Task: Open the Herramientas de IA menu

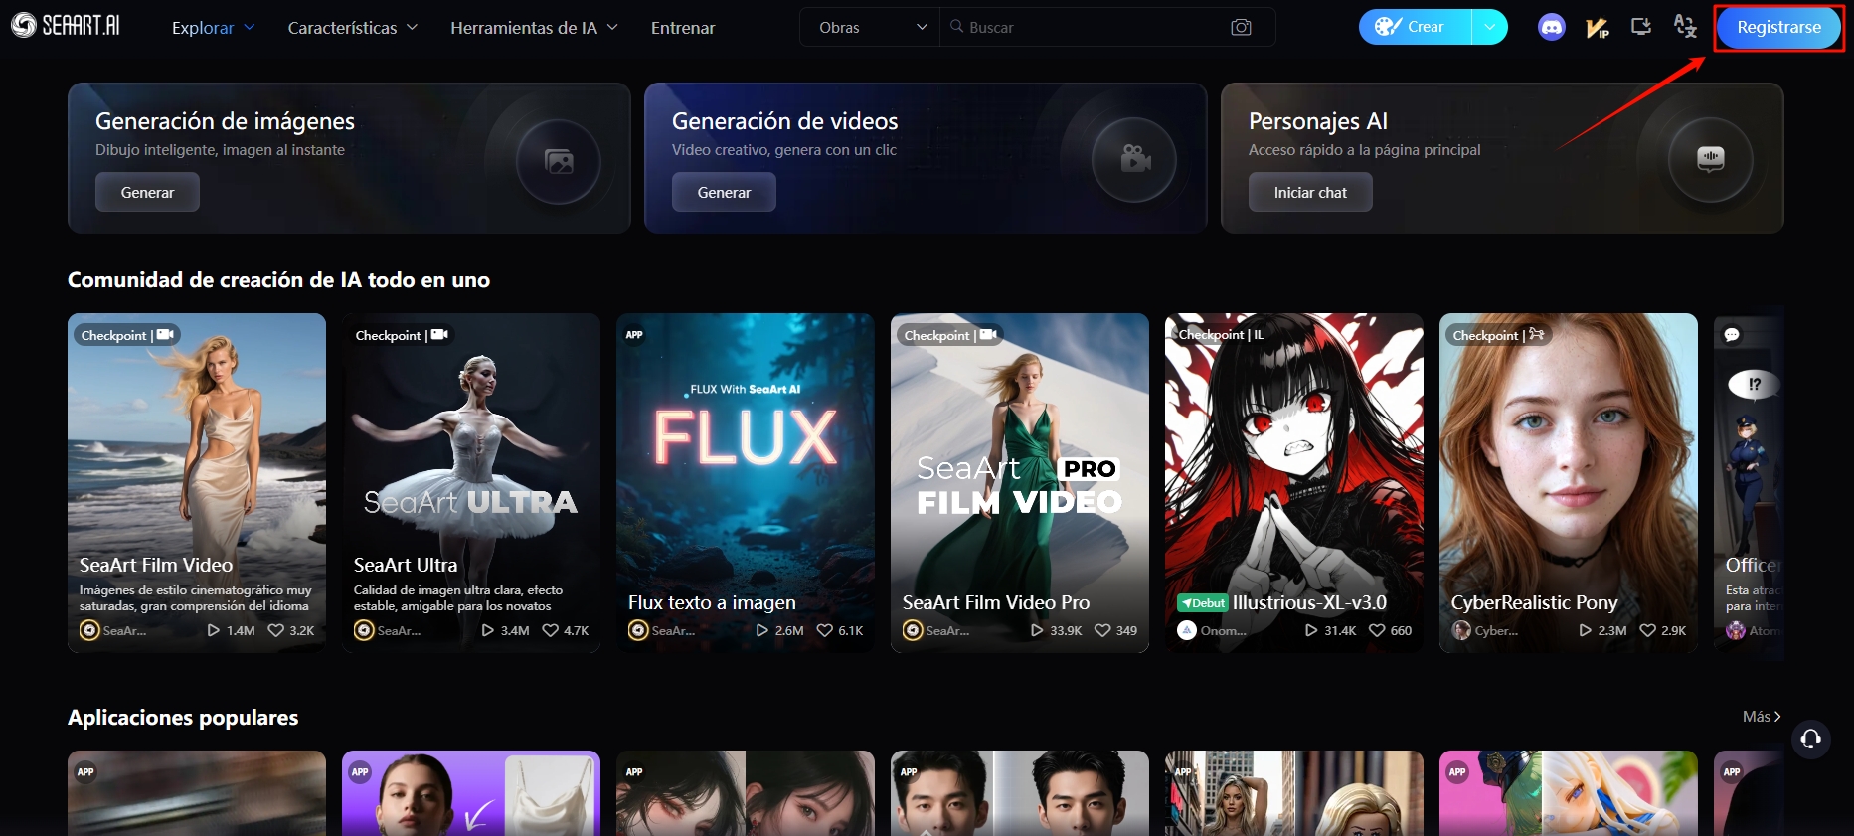Action: (x=534, y=28)
